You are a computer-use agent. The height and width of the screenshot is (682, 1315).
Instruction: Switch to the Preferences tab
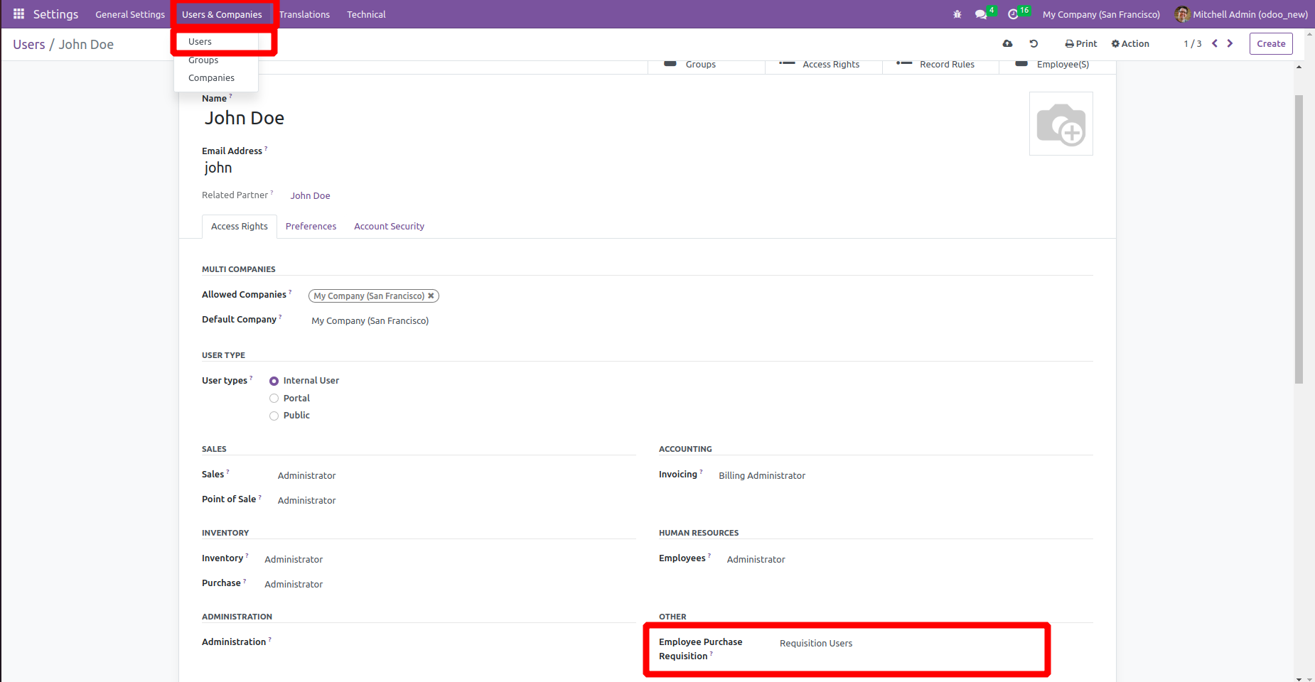tap(311, 226)
